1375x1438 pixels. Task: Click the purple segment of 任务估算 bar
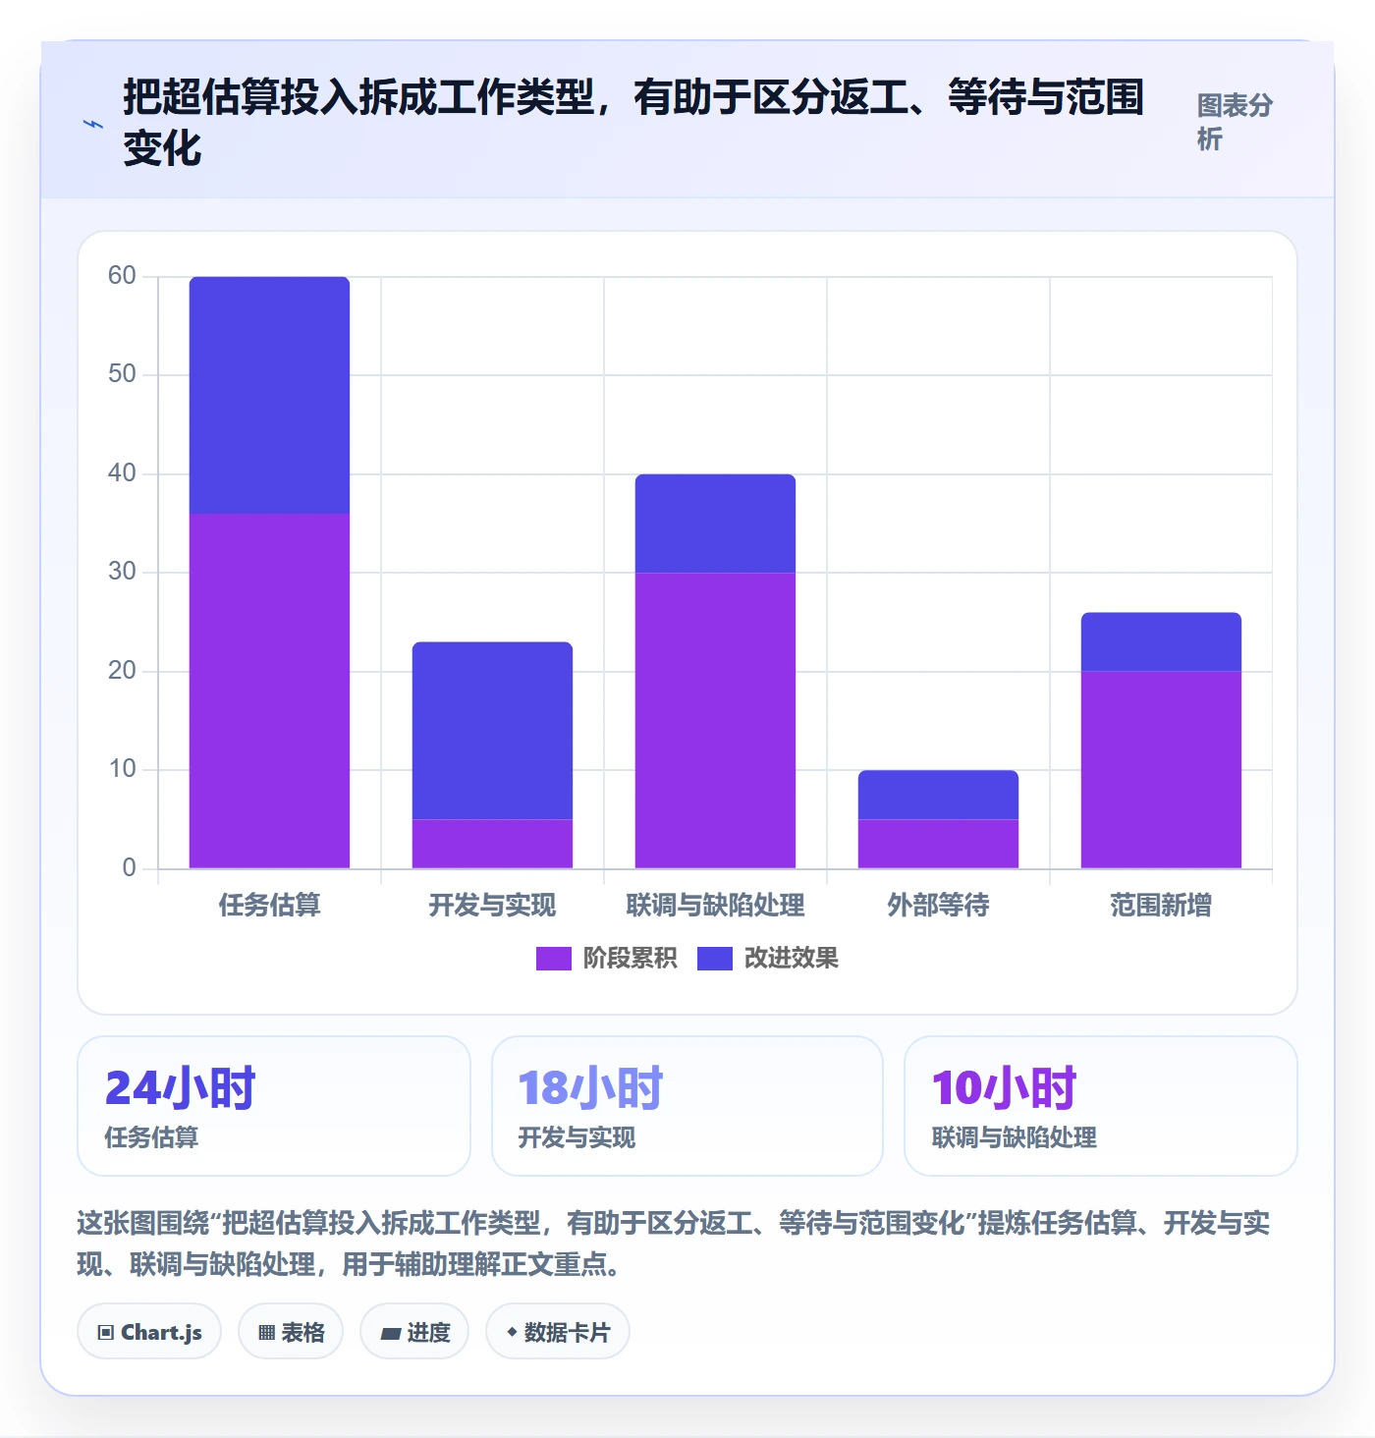pyautogui.click(x=269, y=691)
